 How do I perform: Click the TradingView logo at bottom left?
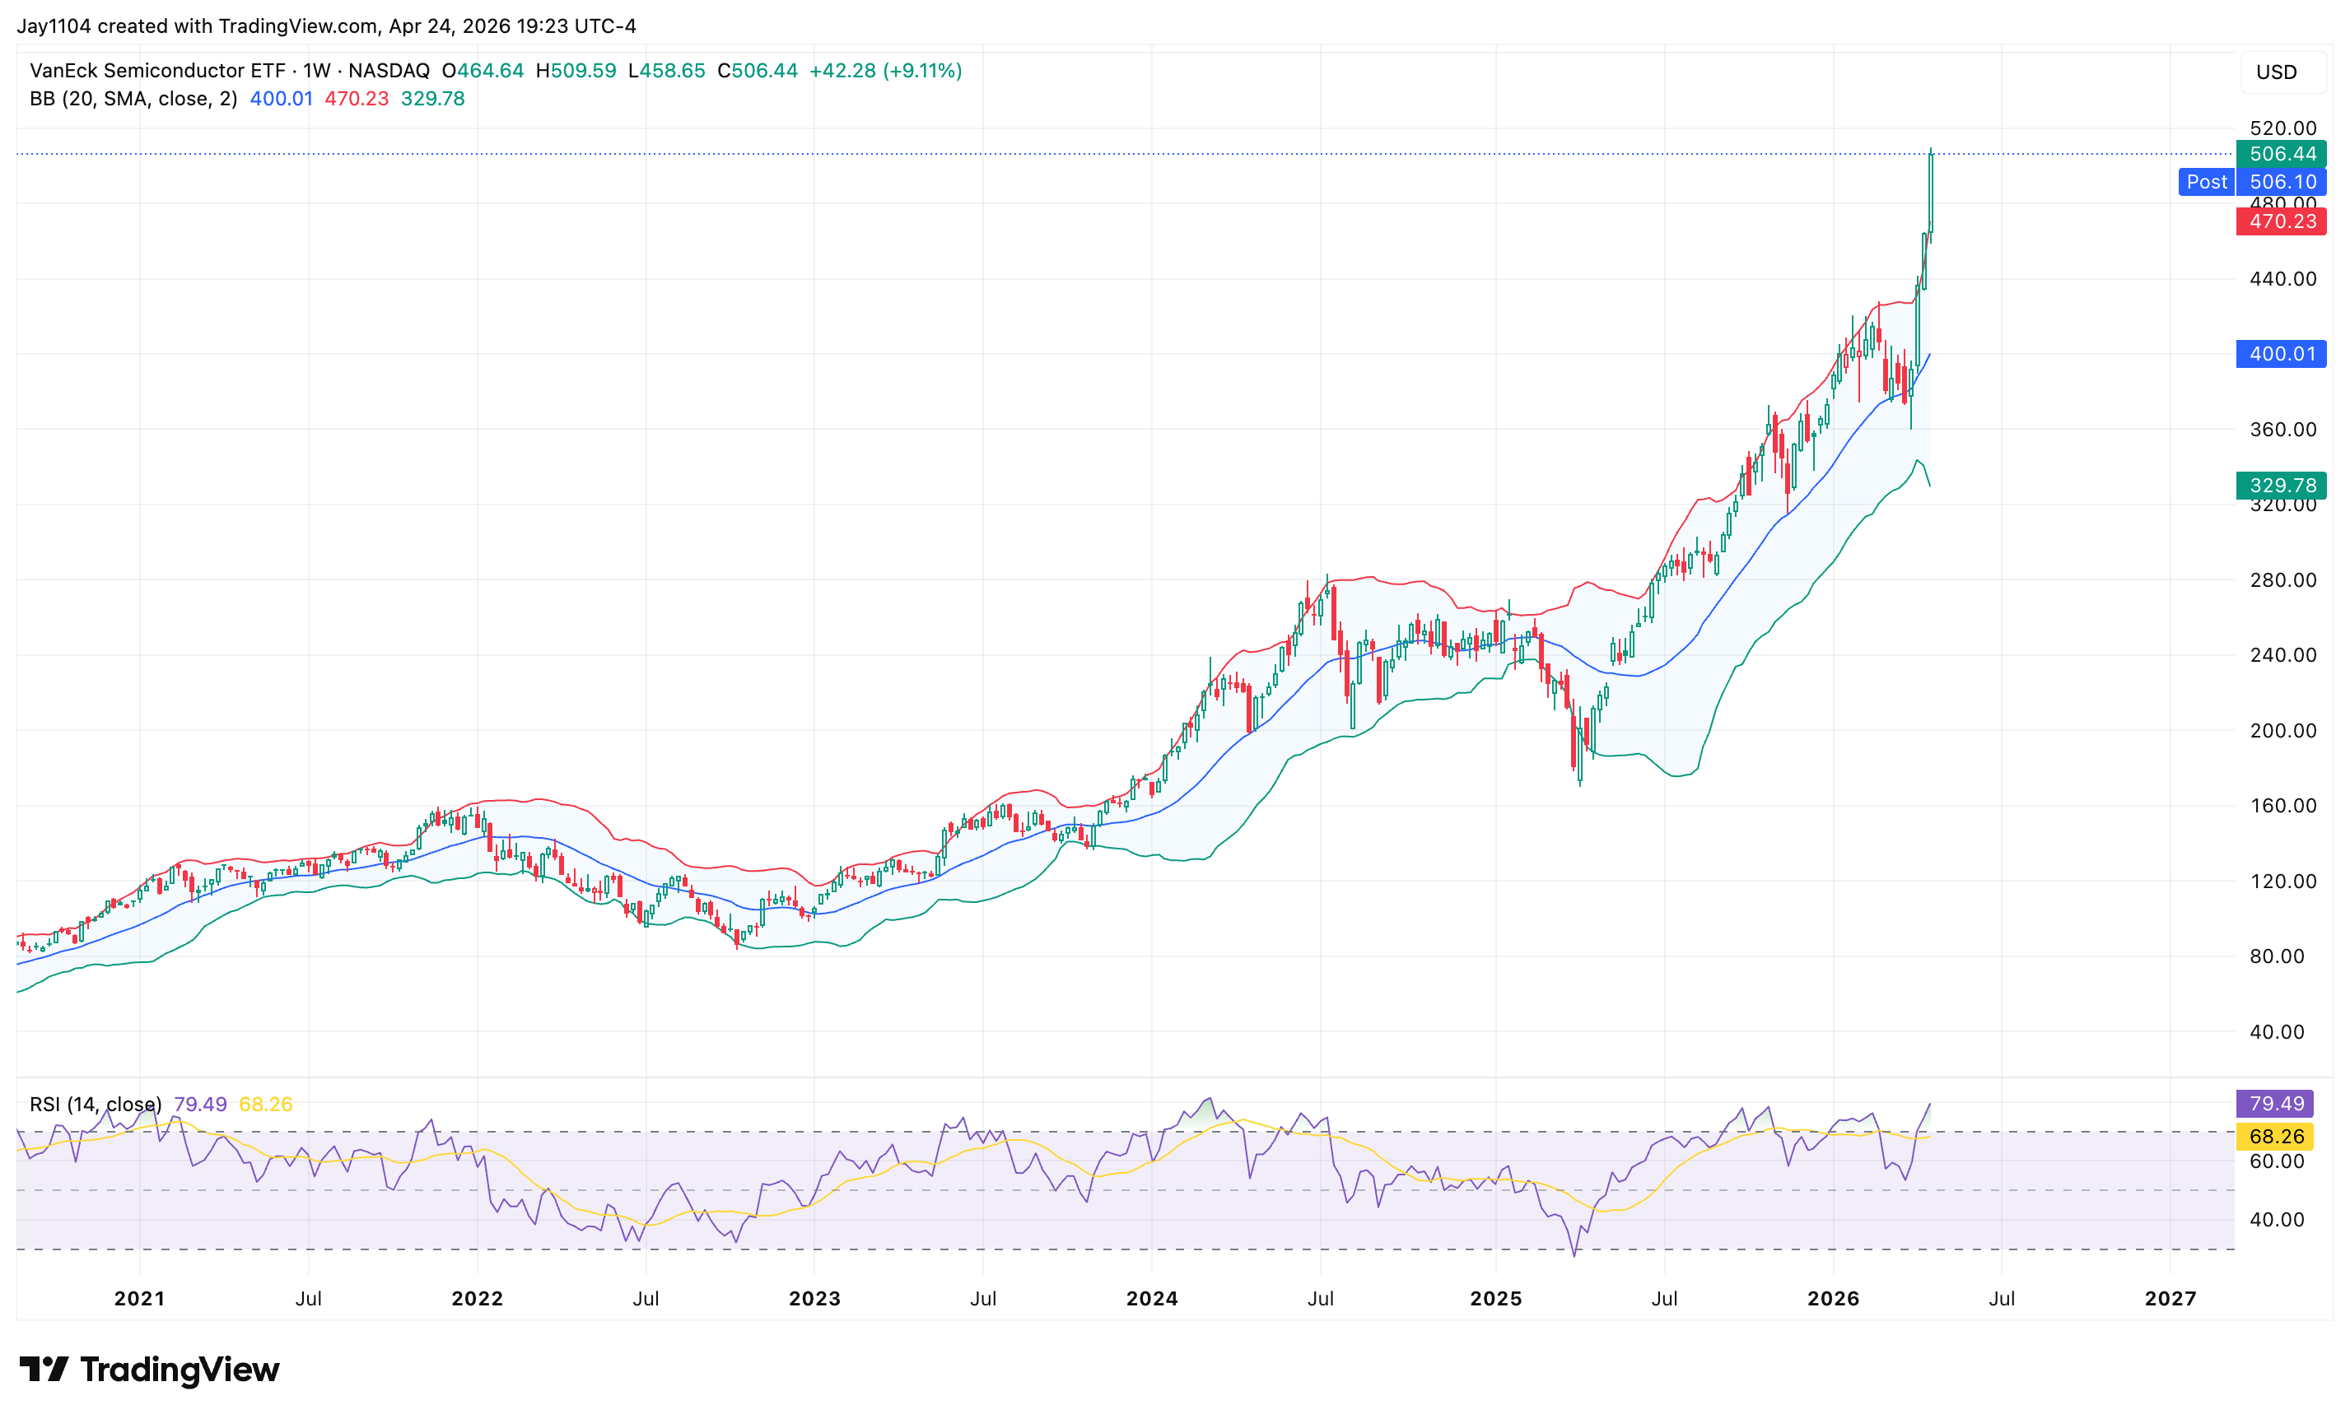coord(149,1370)
